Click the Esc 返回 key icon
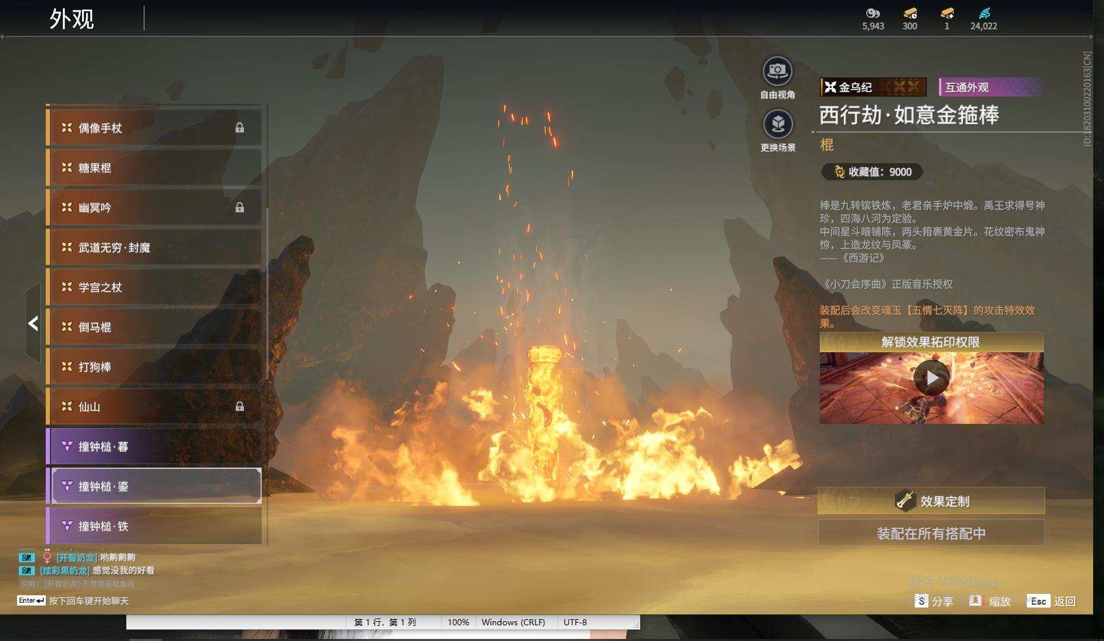 pos(1038,601)
